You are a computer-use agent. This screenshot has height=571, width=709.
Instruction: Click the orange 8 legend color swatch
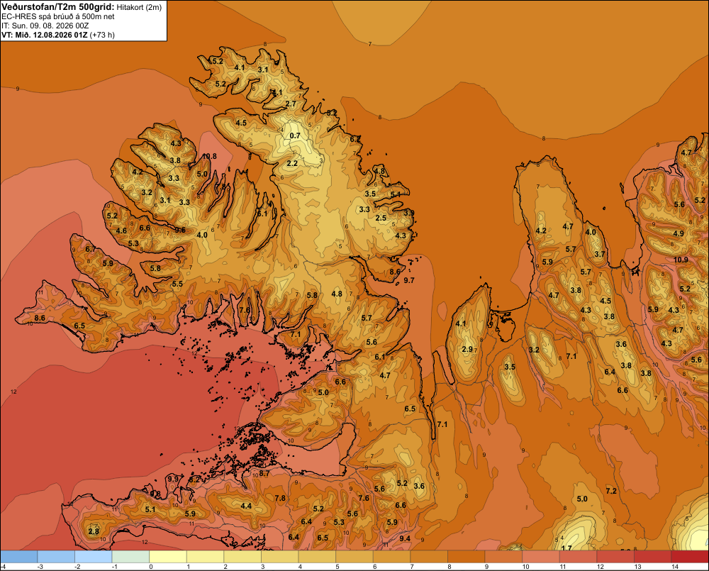[x=466, y=557]
